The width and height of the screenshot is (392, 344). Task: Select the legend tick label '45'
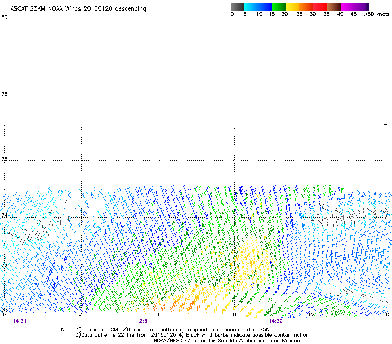pyautogui.click(x=353, y=14)
